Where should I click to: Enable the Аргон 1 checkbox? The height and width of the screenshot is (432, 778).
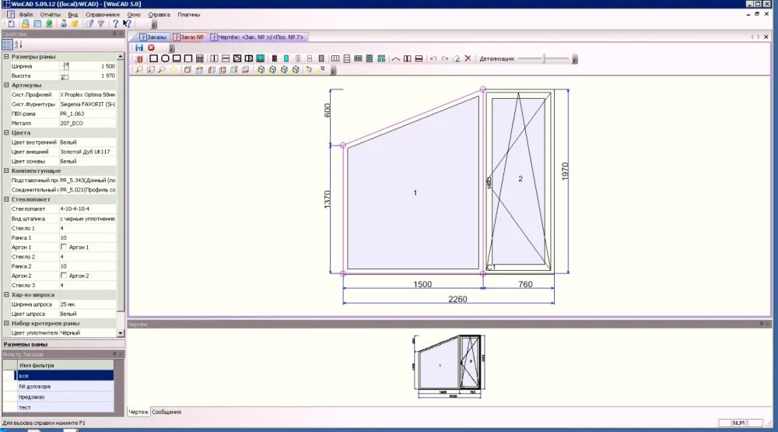64,247
